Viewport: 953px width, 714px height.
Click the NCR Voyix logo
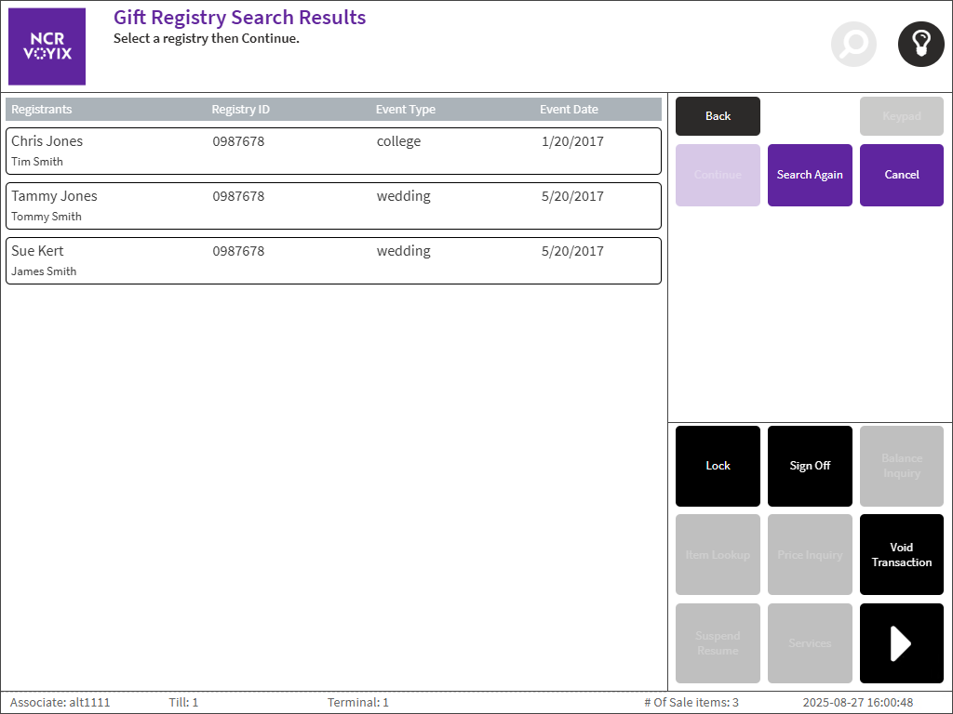[x=47, y=46]
